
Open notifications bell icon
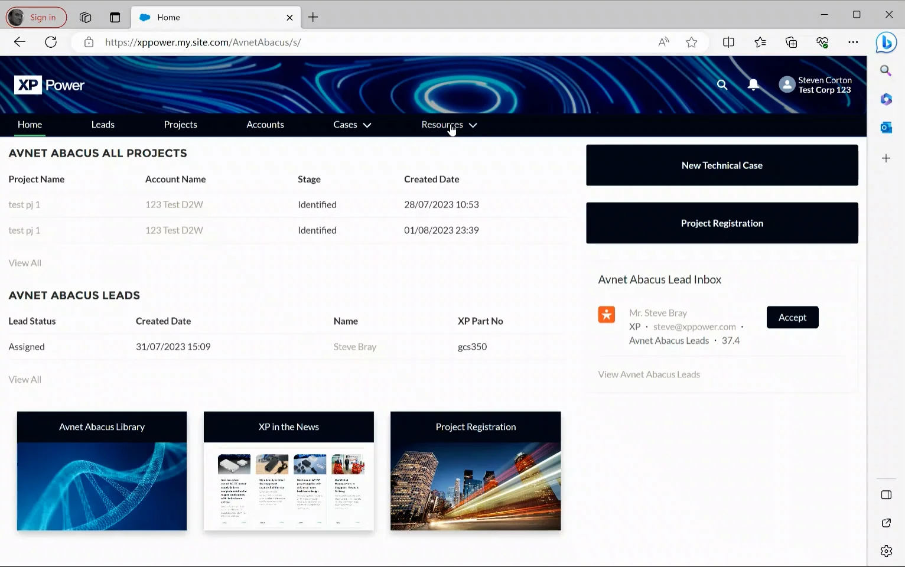click(x=753, y=84)
